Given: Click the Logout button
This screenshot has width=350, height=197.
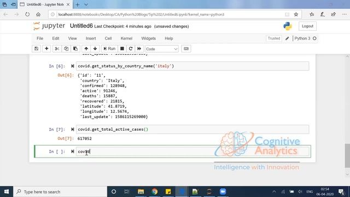Looking at the screenshot, I should pyautogui.click(x=307, y=26).
